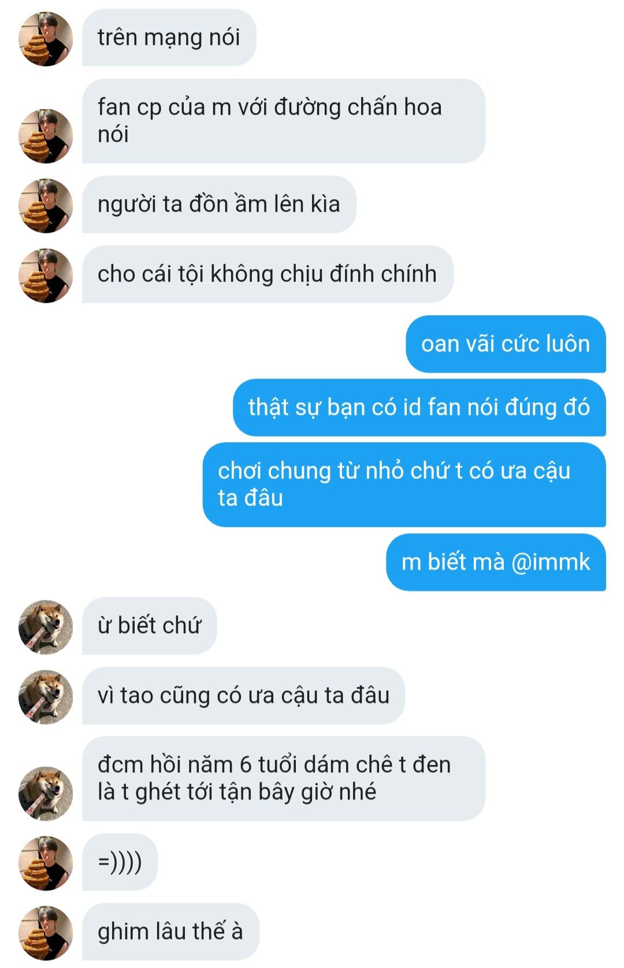Tap avatar beside 'ghim lâu thế à'

click(46, 933)
